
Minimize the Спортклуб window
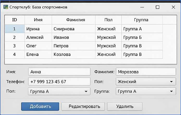click(x=142, y=7)
